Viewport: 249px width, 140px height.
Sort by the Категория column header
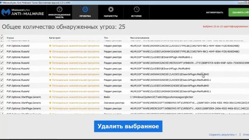coord(54,38)
